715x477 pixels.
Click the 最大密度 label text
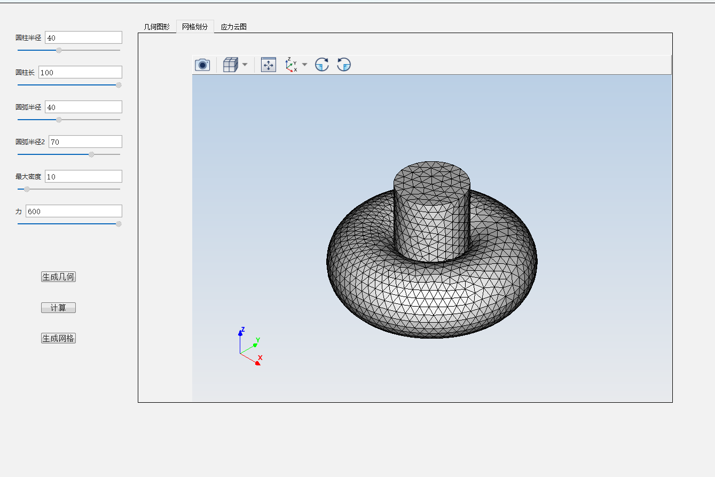click(28, 177)
